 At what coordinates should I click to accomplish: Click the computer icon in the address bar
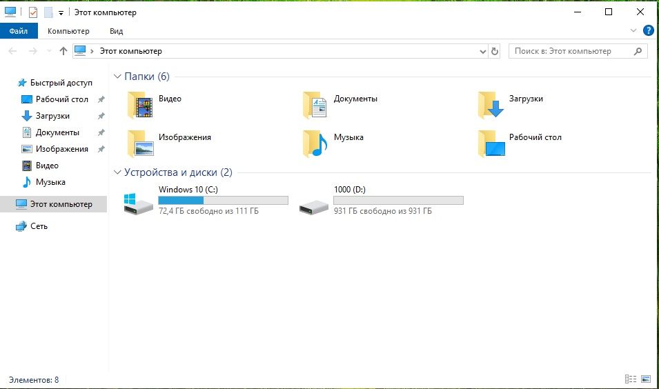tap(80, 51)
